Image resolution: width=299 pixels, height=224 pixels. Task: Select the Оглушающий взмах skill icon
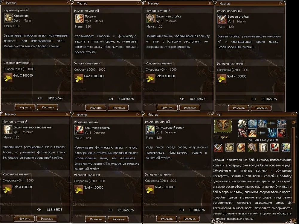tap(150, 130)
